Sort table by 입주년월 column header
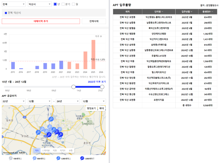This screenshot has height=163, width=220. 187,12
